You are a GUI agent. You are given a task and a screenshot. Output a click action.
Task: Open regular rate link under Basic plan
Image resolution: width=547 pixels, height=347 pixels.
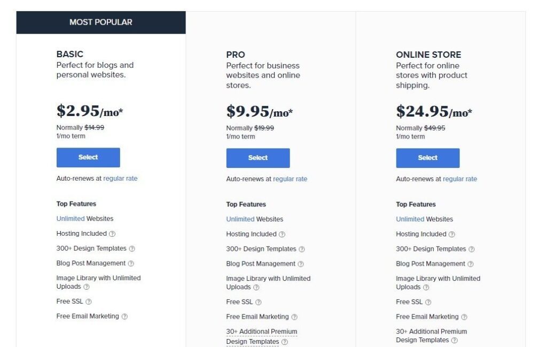(120, 179)
